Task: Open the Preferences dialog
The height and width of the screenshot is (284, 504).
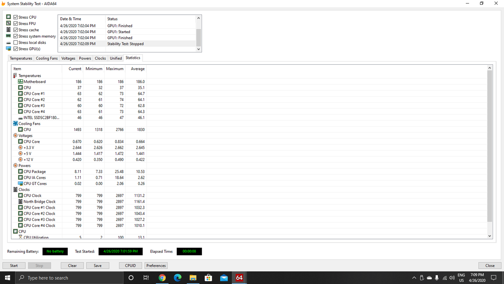Action: (x=156, y=265)
